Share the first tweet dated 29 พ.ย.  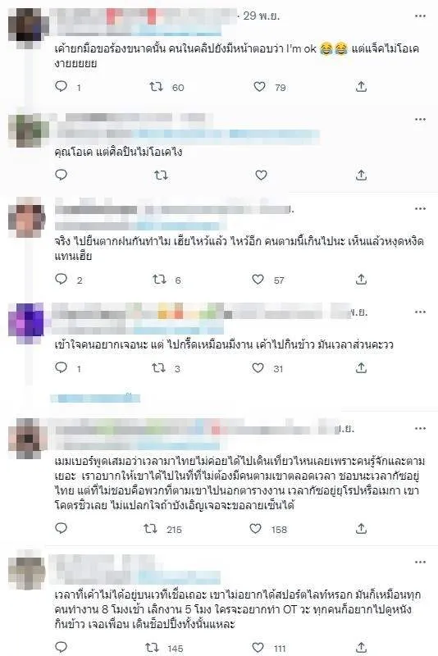361,87
